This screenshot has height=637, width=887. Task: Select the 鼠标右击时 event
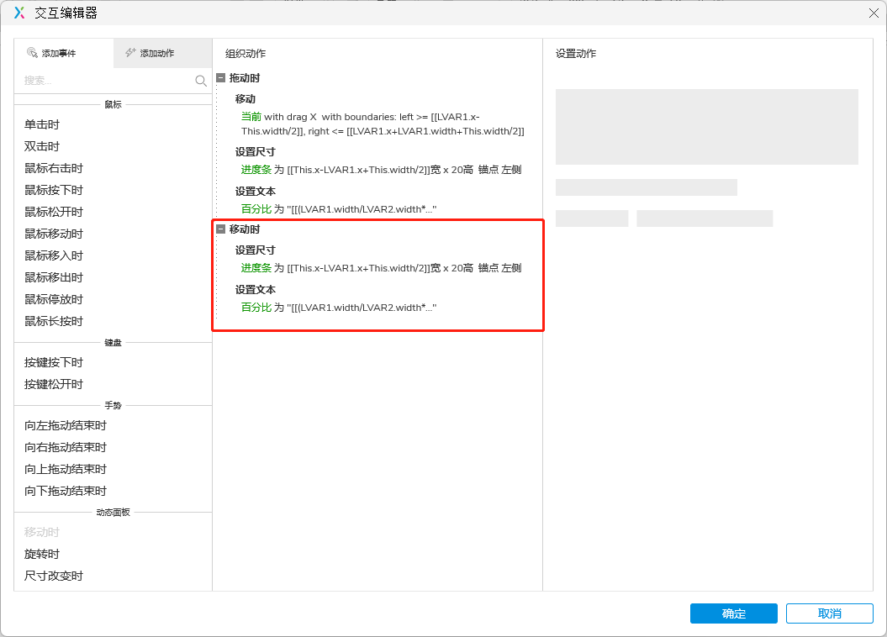pyautogui.click(x=54, y=168)
